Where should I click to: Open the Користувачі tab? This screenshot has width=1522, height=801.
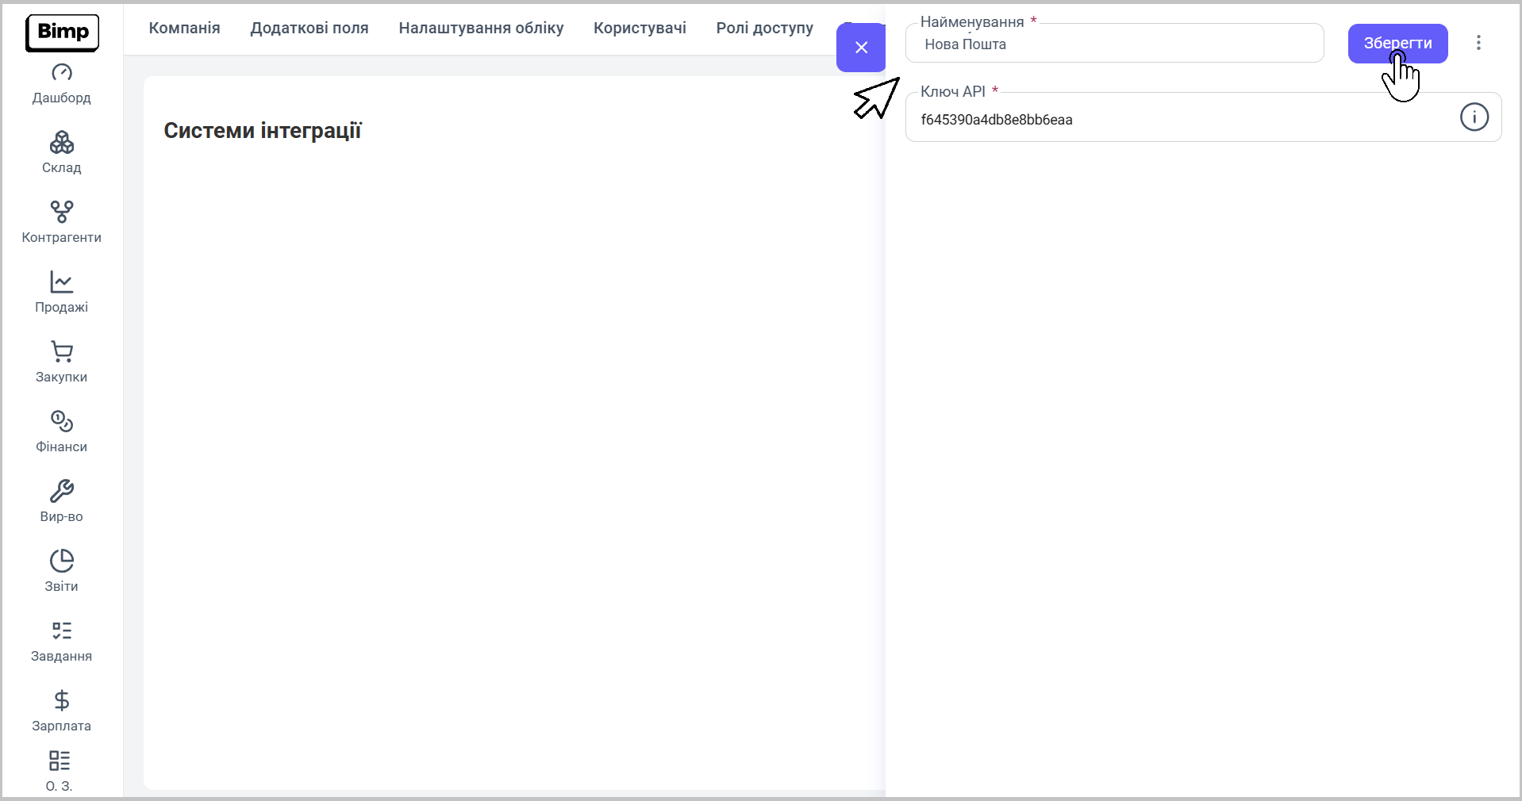click(x=640, y=29)
